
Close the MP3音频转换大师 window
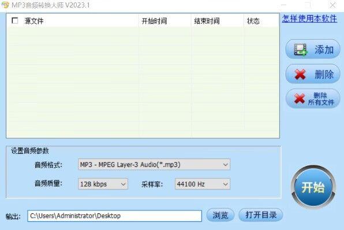coord(332,5)
